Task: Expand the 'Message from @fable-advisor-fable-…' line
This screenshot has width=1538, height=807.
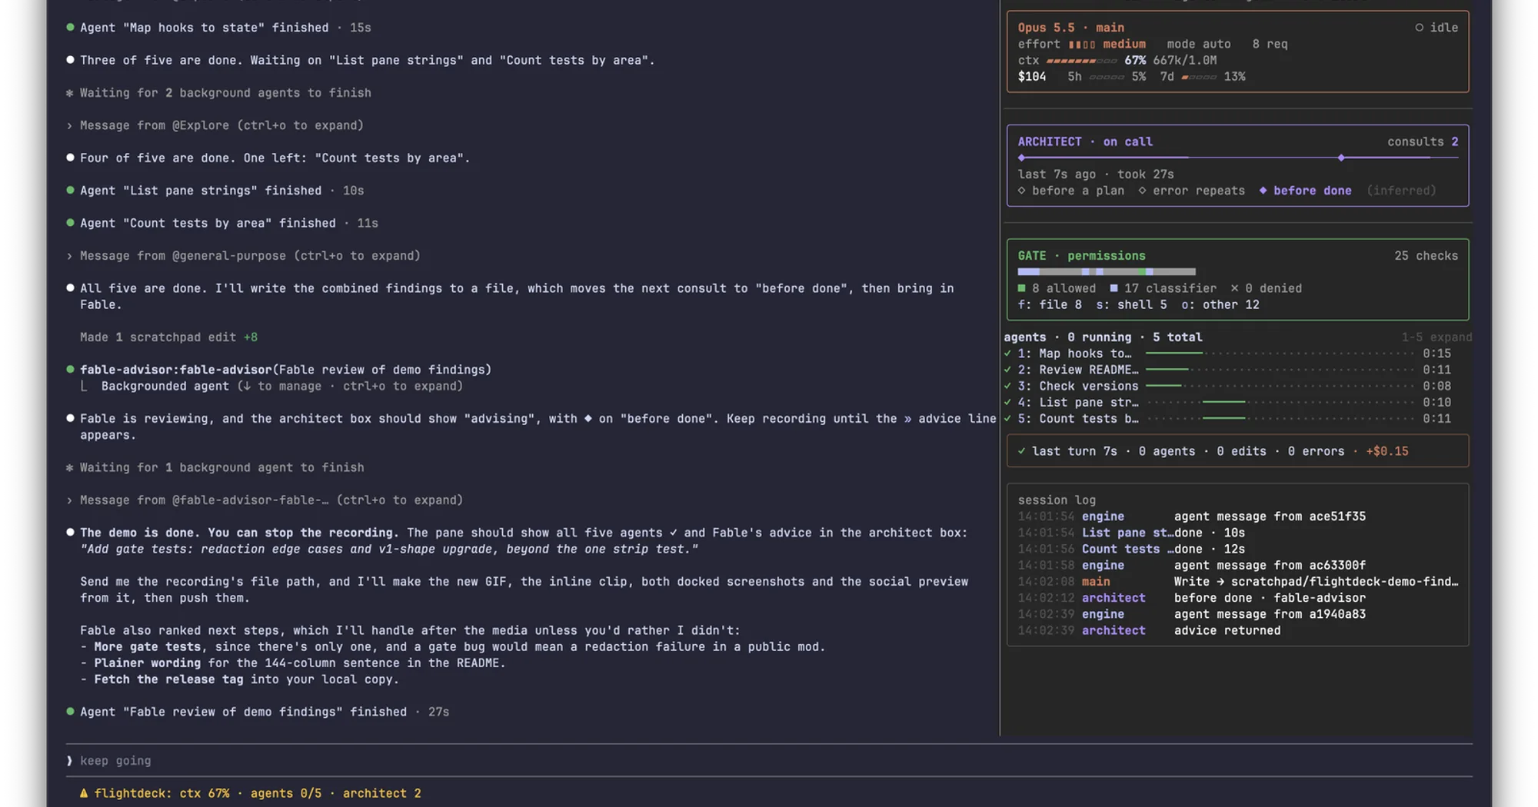Action: pyautogui.click(x=265, y=500)
